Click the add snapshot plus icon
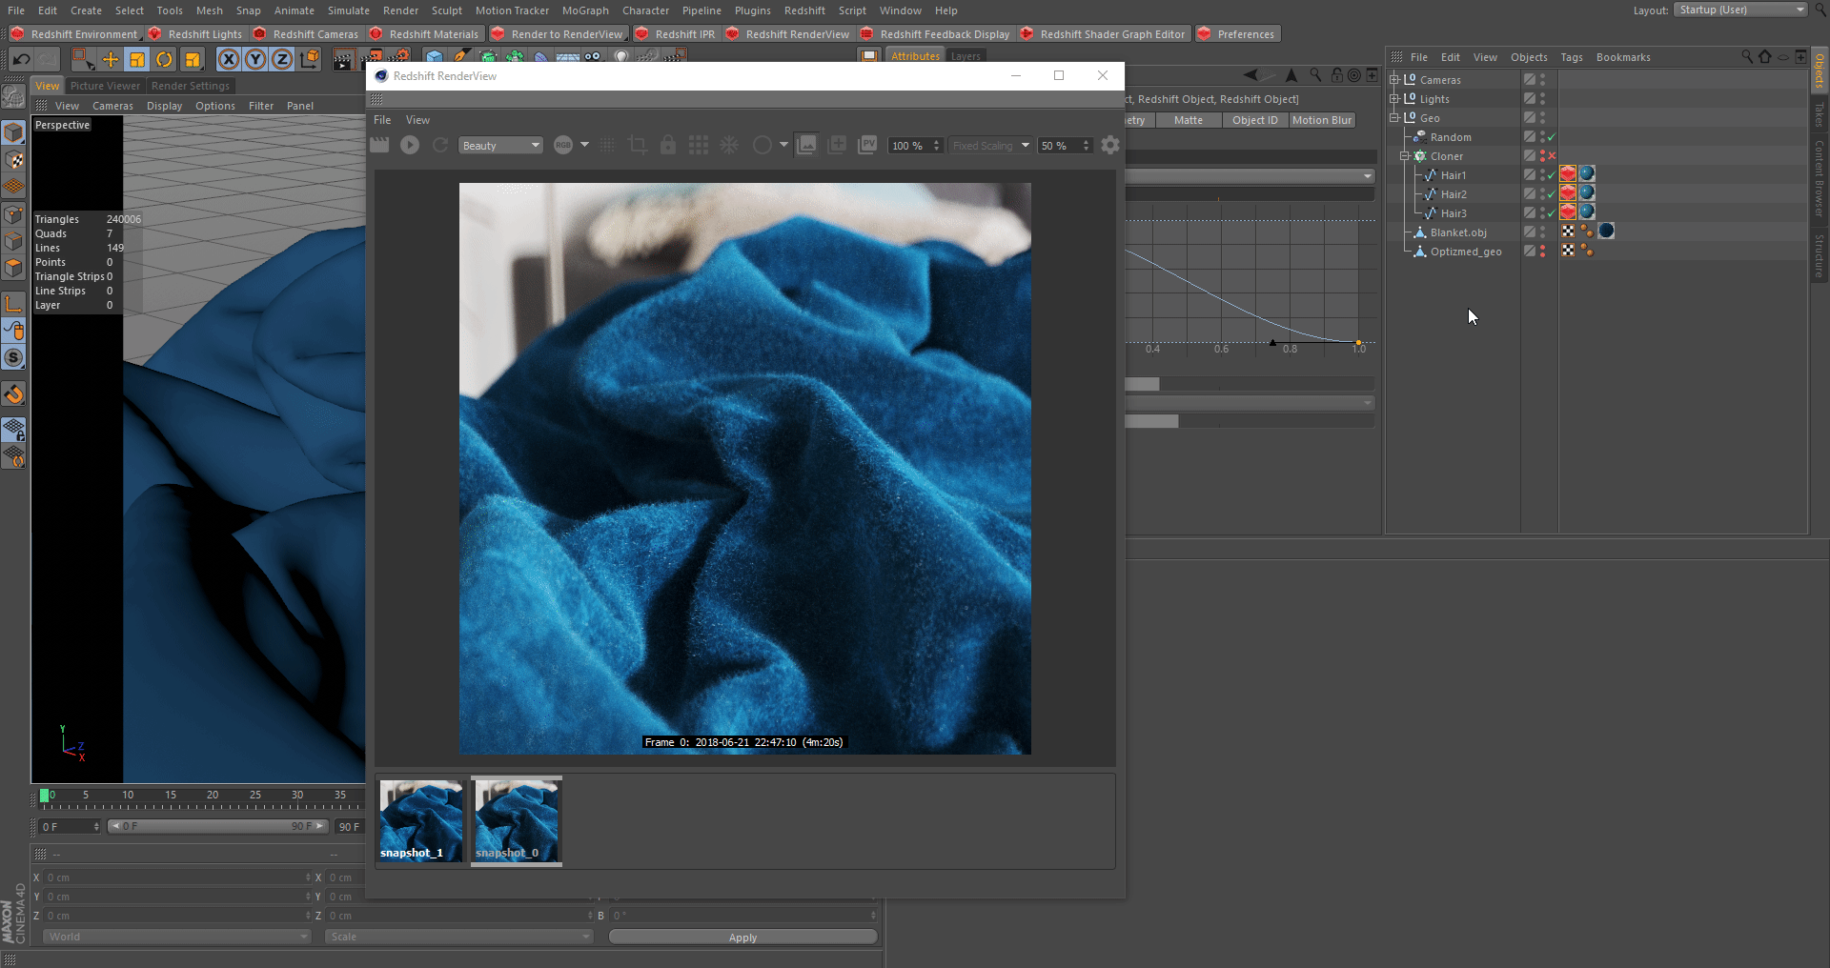The image size is (1830, 968). [x=837, y=145]
